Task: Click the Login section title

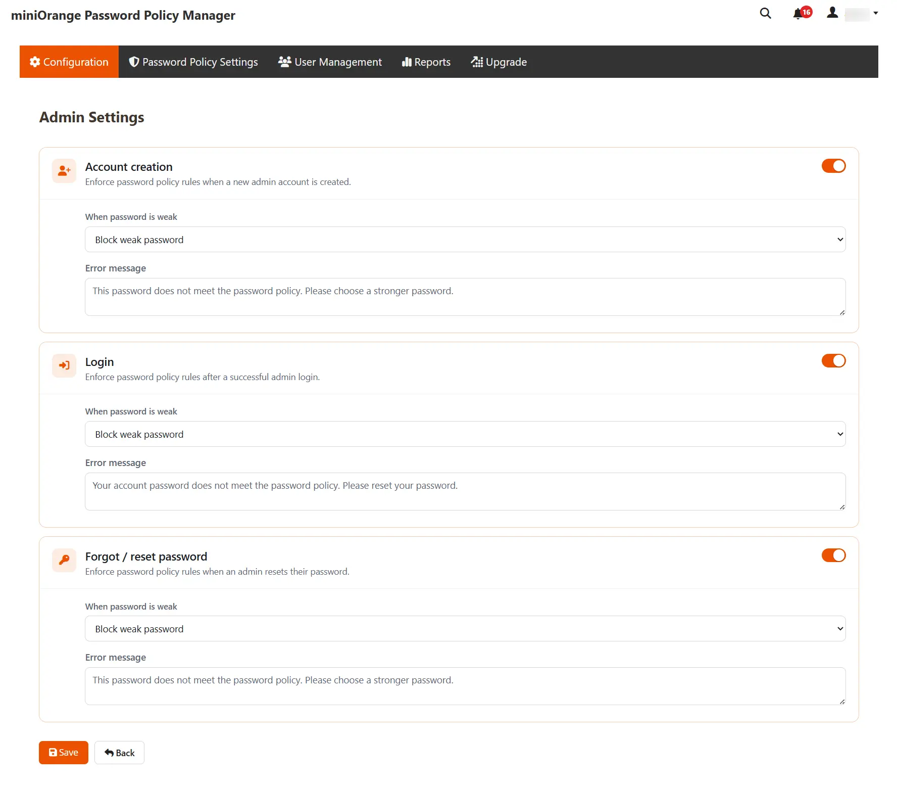Action: point(99,362)
